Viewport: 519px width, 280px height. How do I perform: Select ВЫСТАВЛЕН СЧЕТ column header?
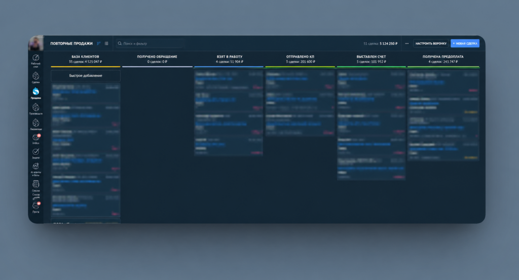(371, 57)
